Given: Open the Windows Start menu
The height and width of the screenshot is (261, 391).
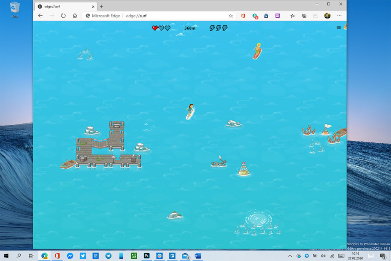Looking at the screenshot, I should [6, 256].
